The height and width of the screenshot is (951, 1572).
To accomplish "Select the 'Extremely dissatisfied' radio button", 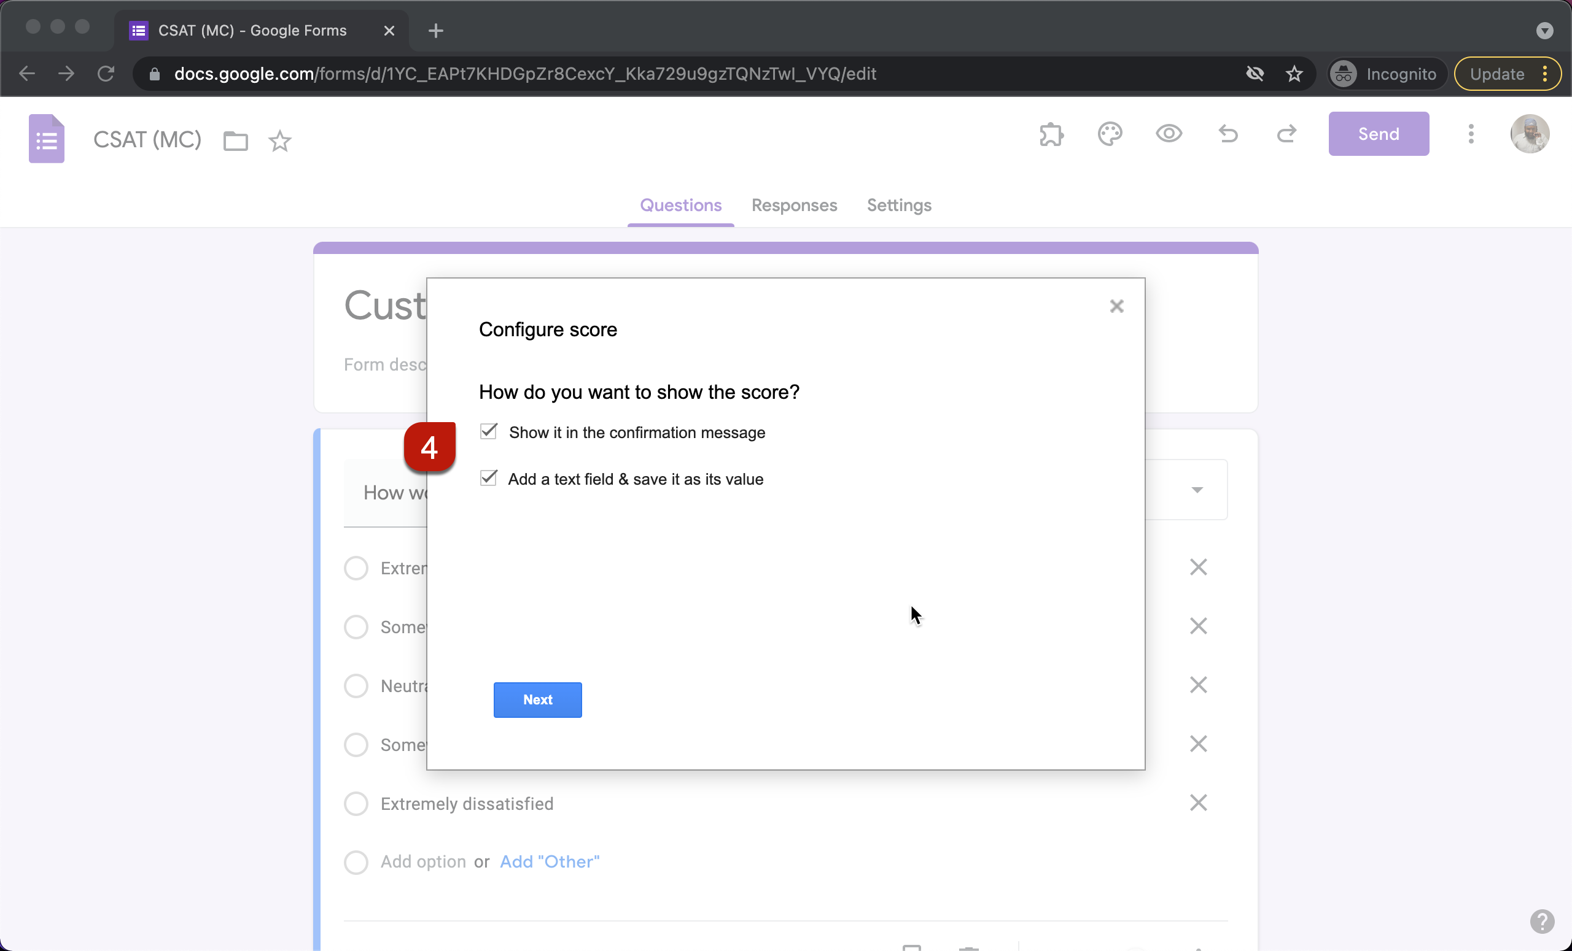I will (356, 803).
